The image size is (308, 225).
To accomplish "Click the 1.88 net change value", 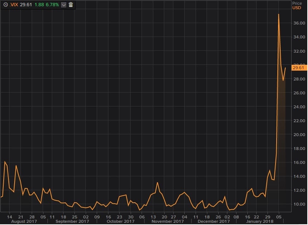I will tap(39, 4).
